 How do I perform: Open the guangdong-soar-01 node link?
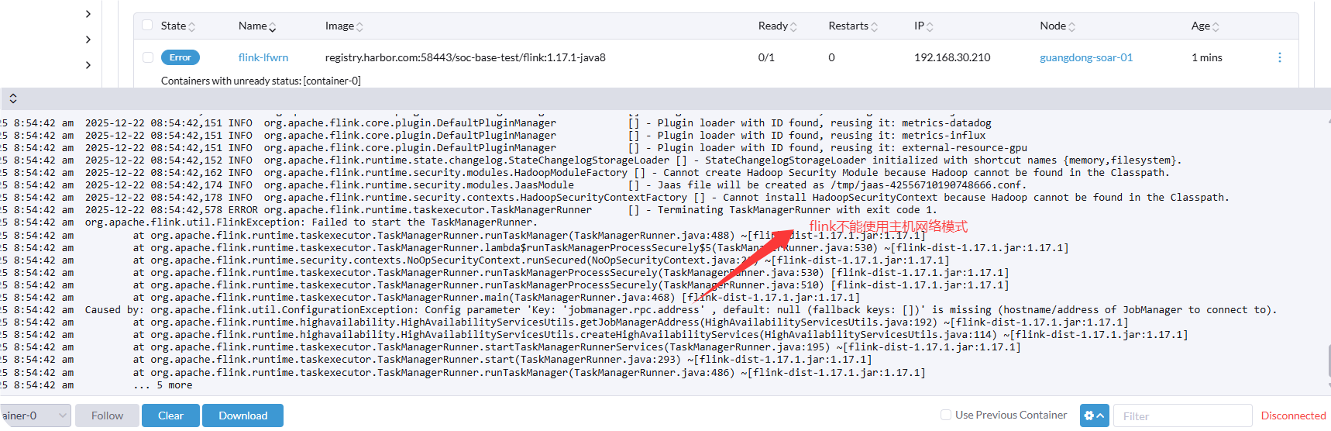(x=1086, y=57)
